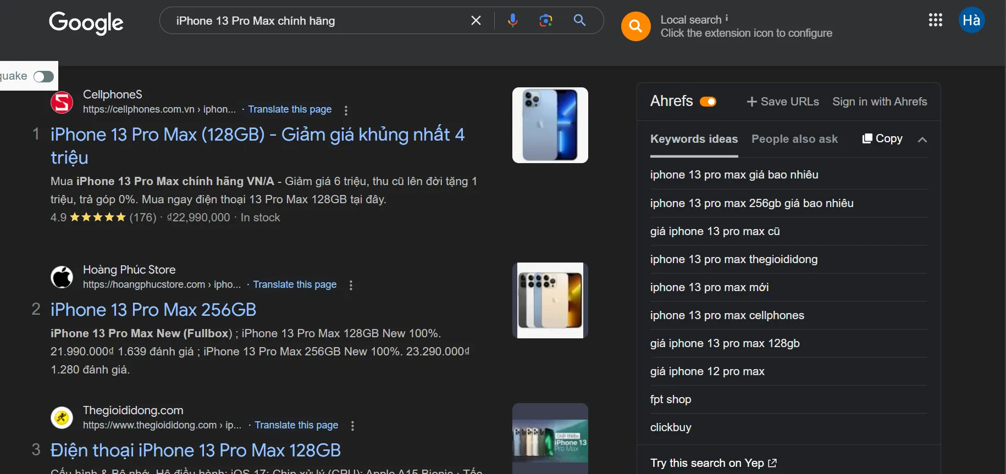Image resolution: width=1006 pixels, height=474 pixels.
Task: Click Try this search on Yep
Action: (x=713, y=463)
